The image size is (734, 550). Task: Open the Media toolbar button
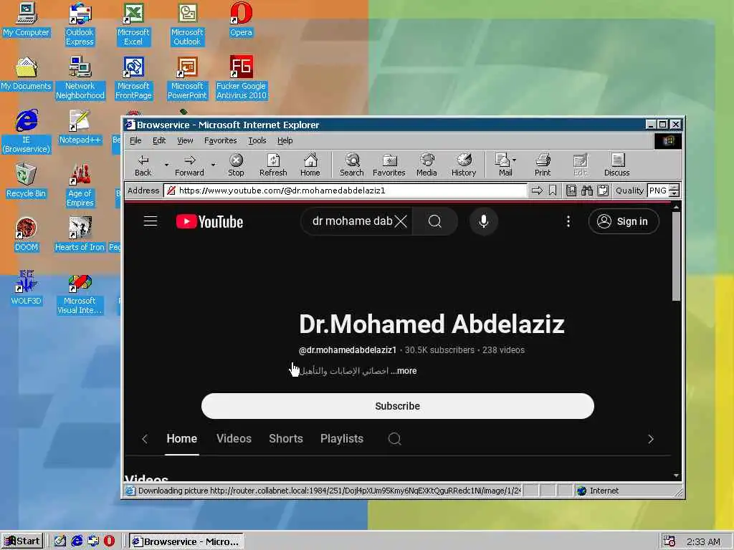pyautogui.click(x=426, y=165)
